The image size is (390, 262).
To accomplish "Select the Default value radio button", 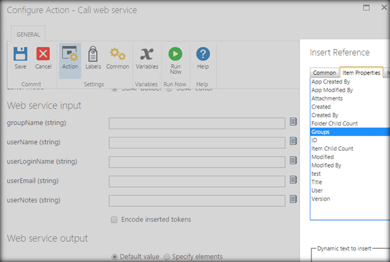I will point(115,256).
